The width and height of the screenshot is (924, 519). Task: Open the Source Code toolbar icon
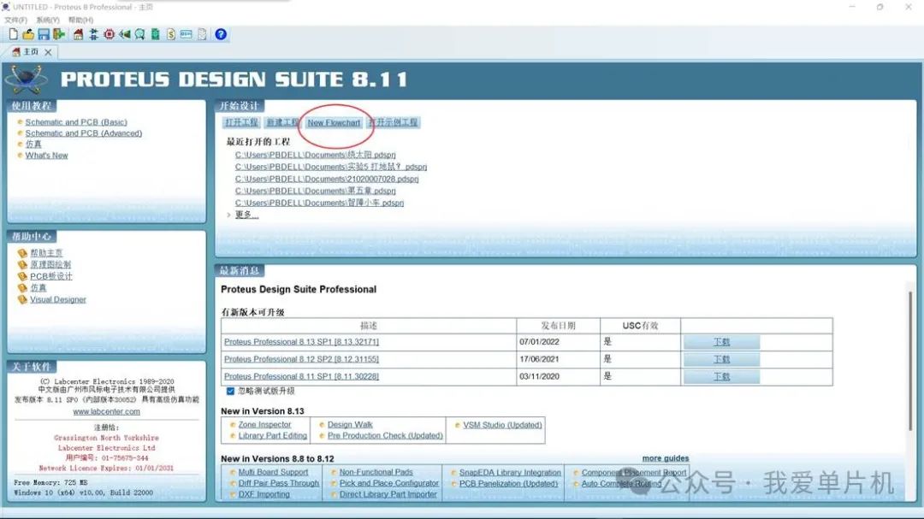[x=187, y=34]
